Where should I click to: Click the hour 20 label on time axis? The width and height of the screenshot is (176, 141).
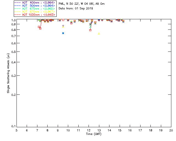(171, 130)
